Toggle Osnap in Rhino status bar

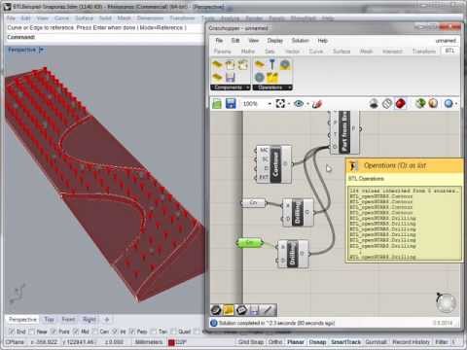(317, 342)
